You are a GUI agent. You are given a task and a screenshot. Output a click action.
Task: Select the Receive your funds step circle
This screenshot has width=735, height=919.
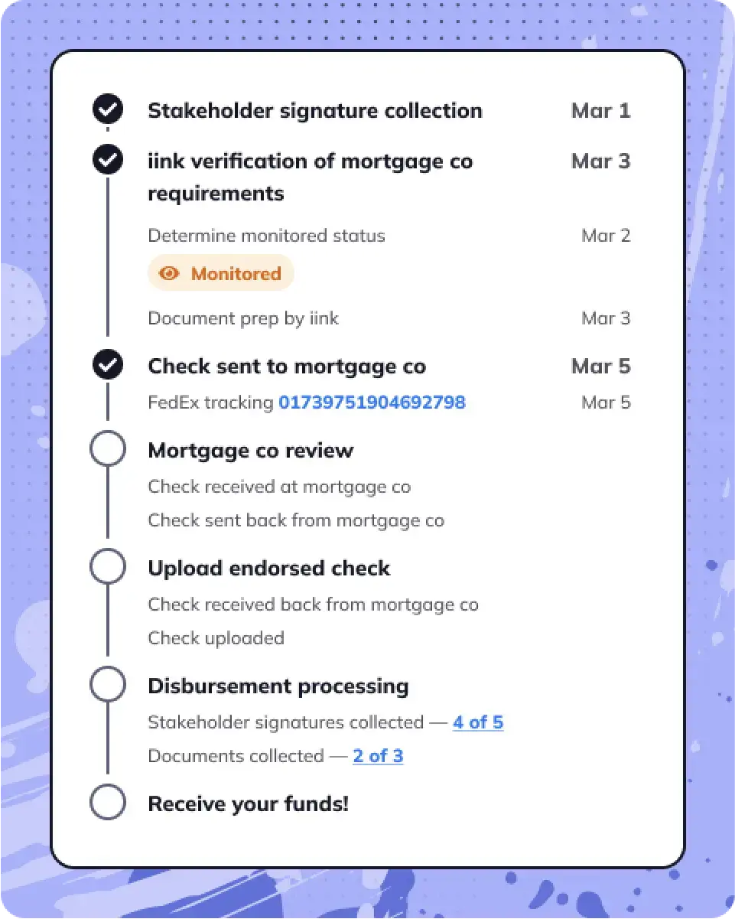click(108, 803)
